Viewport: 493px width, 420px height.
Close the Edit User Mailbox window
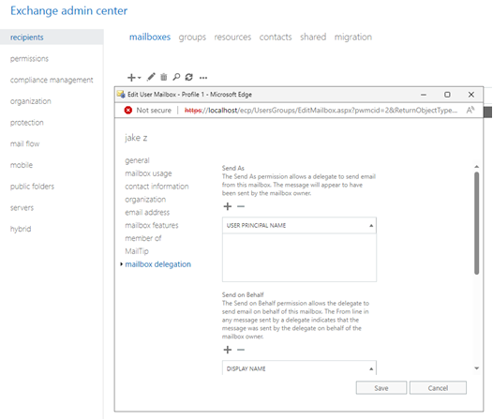(471, 95)
